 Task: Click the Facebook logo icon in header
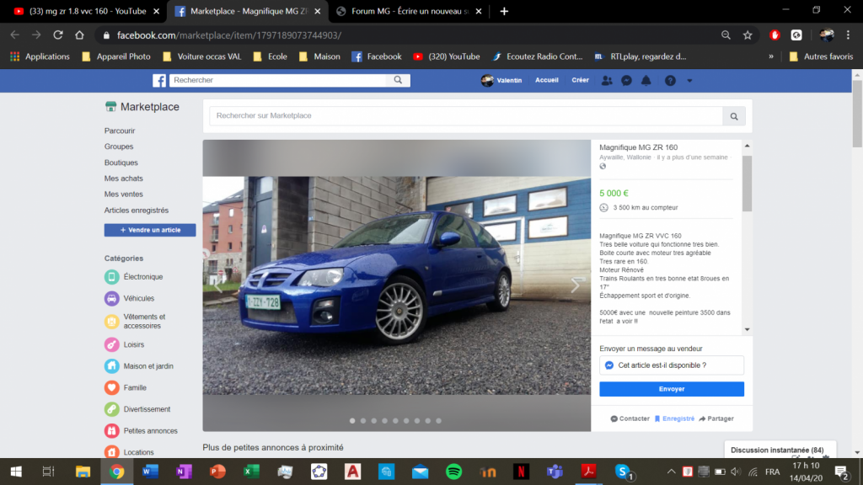click(159, 80)
